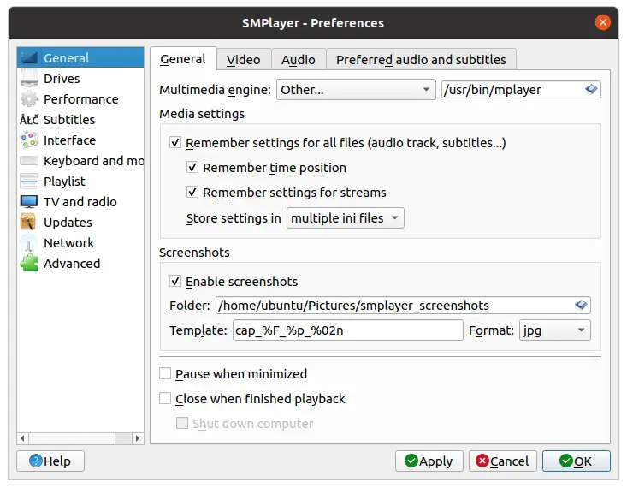Enable Close when finished playback
Image resolution: width=627 pixels, height=488 pixels.
(165, 398)
